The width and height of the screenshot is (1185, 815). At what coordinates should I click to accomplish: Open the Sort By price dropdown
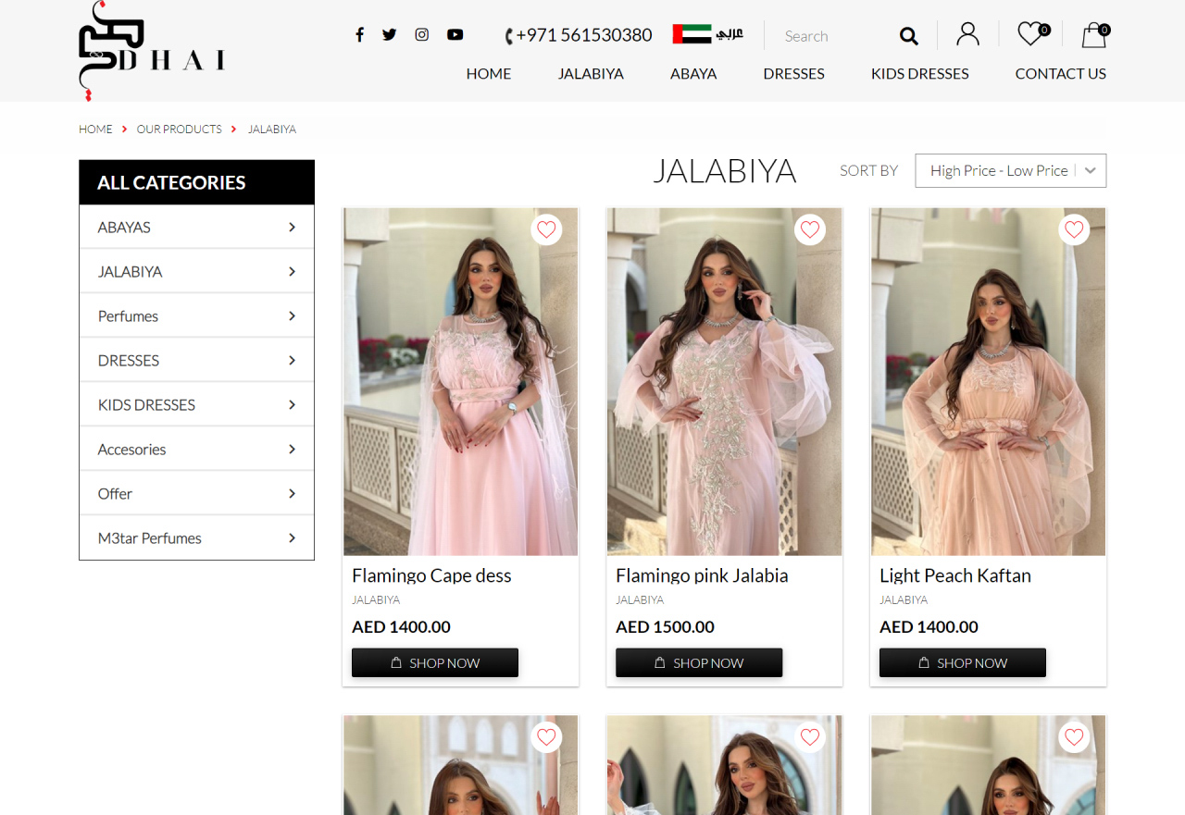(x=1010, y=170)
